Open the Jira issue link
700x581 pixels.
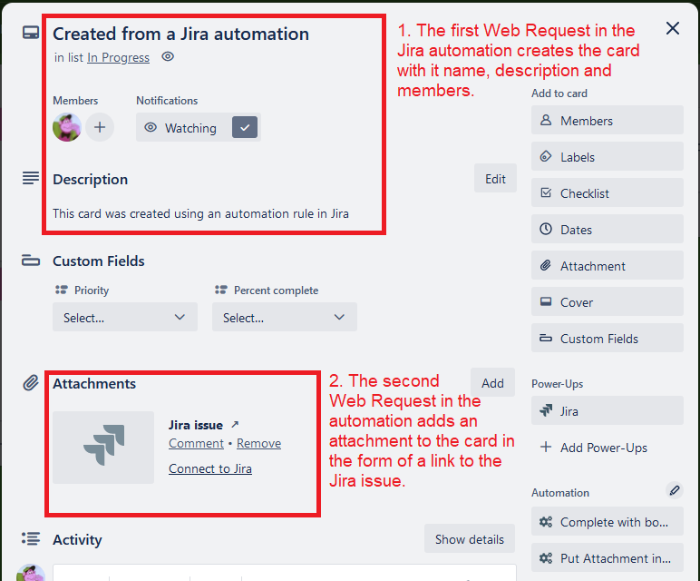(196, 425)
